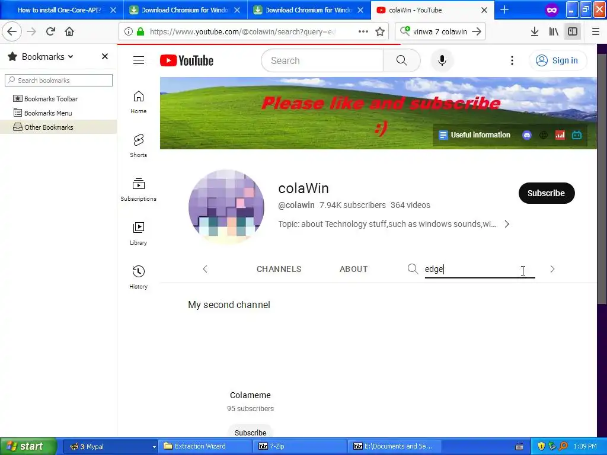Open Subscriptions in YouTube sidebar
The width and height of the screenshot is (607, 455).
[139, 190]
